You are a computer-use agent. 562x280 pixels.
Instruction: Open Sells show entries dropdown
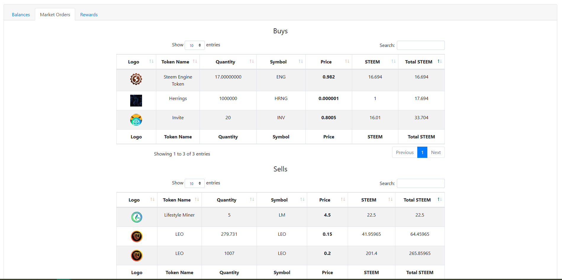coord(195,183)
